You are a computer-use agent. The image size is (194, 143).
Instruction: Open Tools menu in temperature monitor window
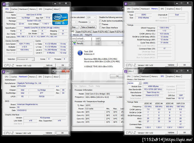[91, 86]
